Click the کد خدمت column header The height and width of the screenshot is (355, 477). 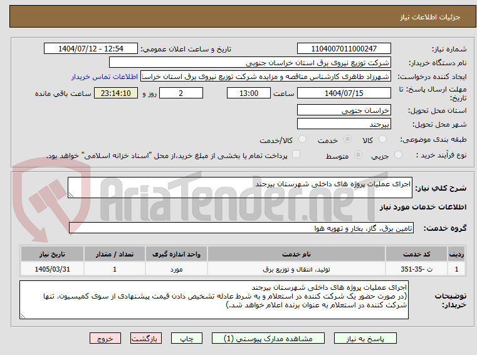point(416,254)
